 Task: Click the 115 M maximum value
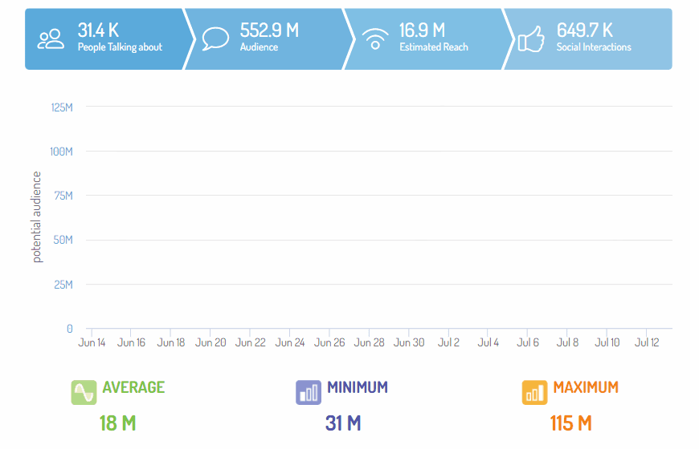click(570, 423)
